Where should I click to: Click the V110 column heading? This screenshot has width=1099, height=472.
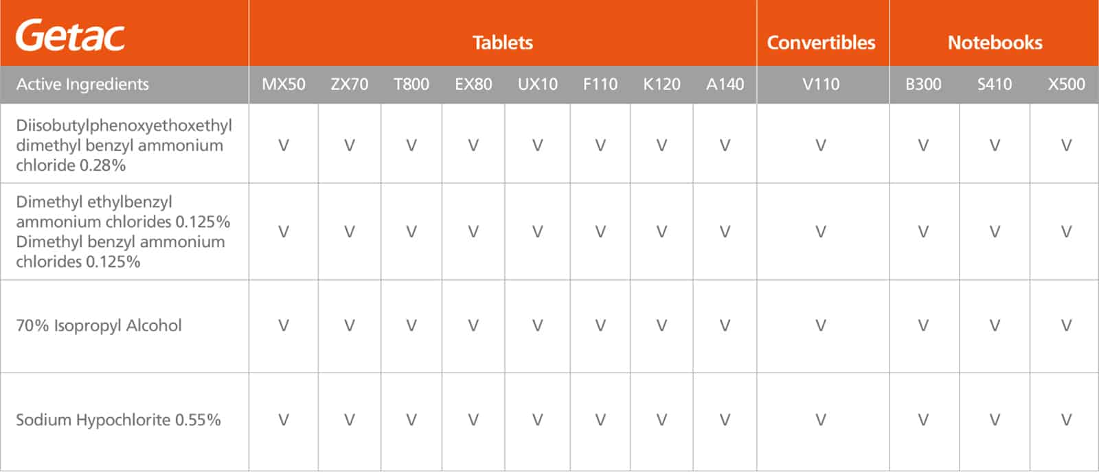pyautogui.click(x=821, y=84)
